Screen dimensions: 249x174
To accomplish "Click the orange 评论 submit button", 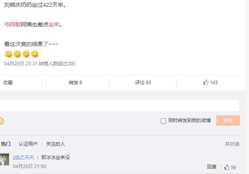I will (x=228, y=120).
